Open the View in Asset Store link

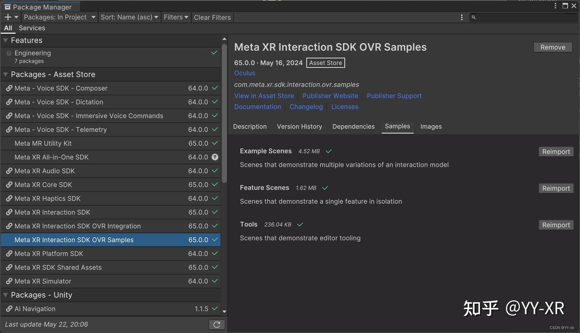coord(264,96)
